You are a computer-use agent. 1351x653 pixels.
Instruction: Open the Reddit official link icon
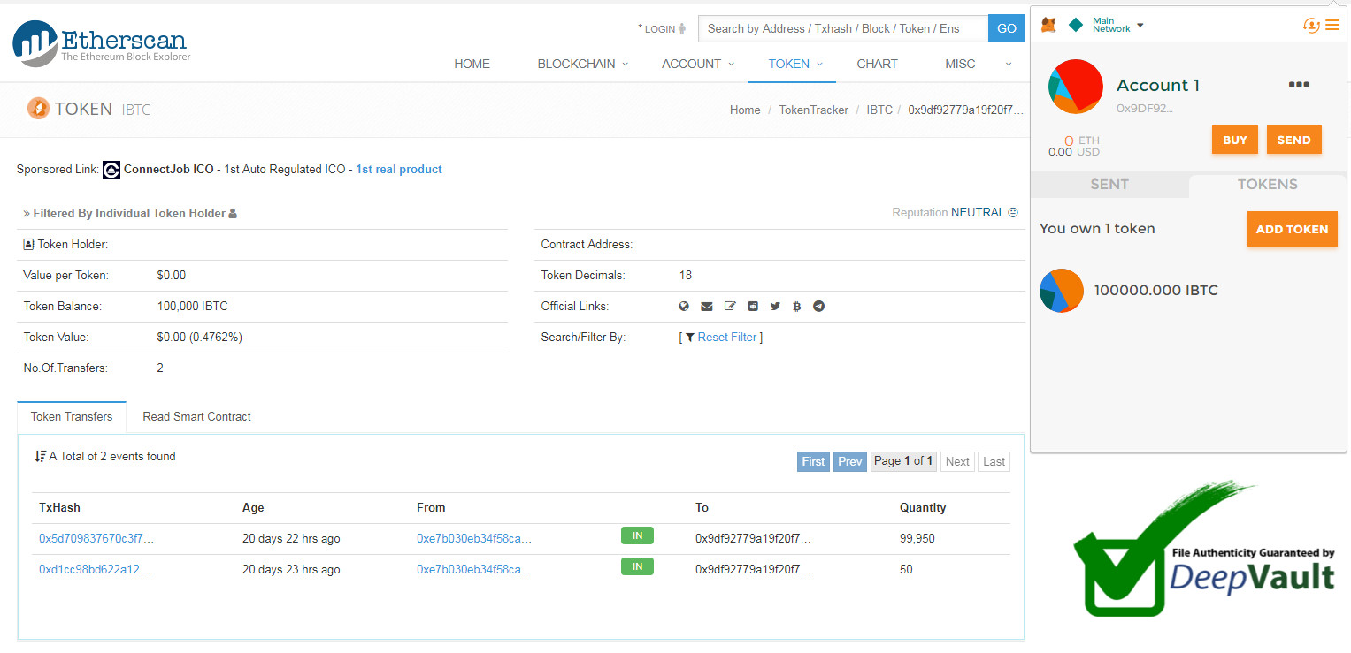click(753, 307)
